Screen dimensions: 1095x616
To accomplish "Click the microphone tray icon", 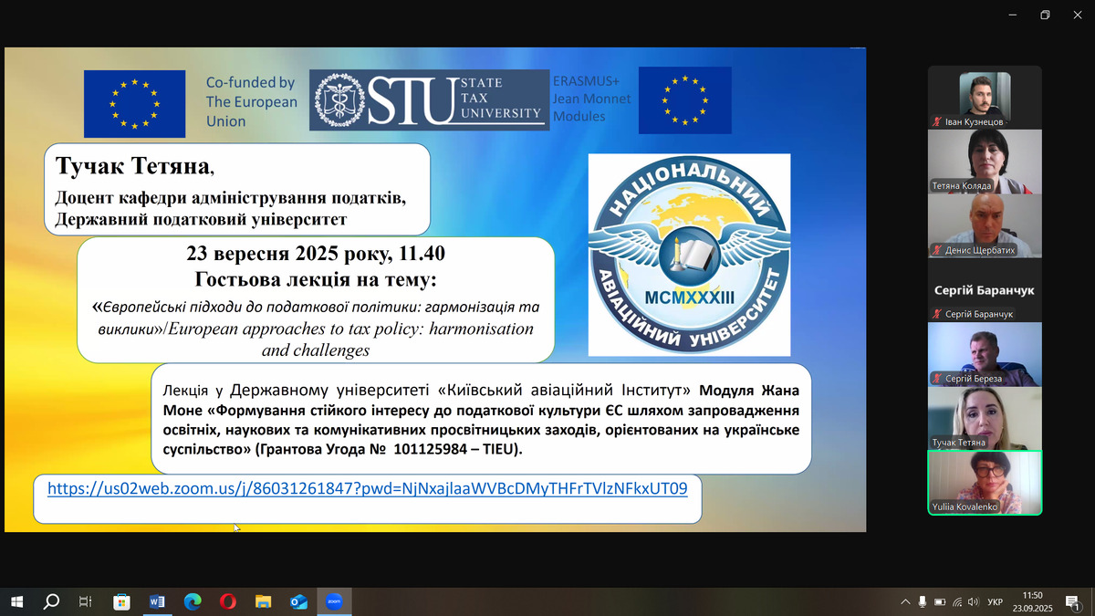I will point(923,601).
